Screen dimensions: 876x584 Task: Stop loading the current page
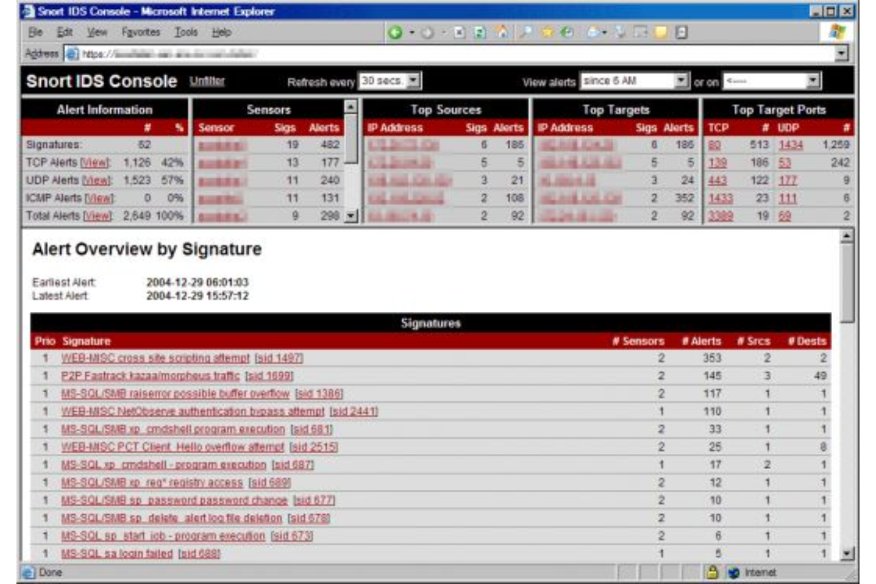coord(459,34)
